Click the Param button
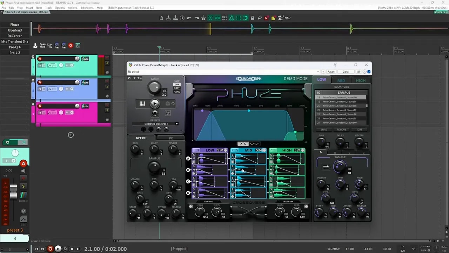Screen dimensions: 449x253 [x=331, y=72]
